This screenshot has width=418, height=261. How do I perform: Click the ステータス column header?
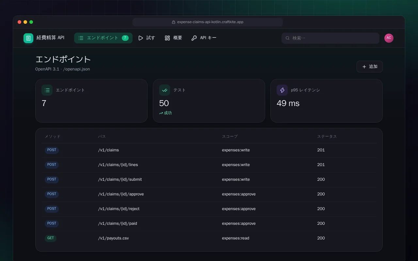pyautogui.click(x=327, y=136)
